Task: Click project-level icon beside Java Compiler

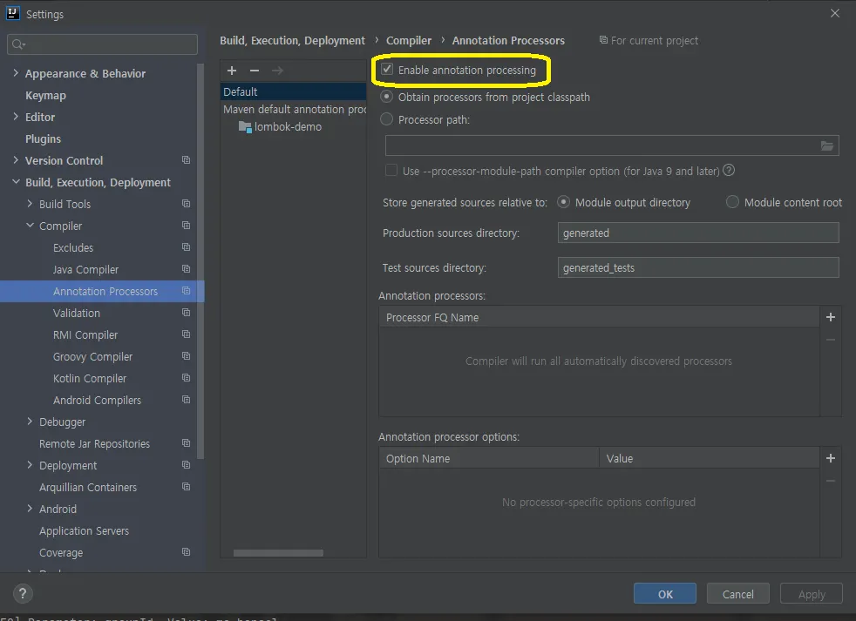Action: pos(187,269)
